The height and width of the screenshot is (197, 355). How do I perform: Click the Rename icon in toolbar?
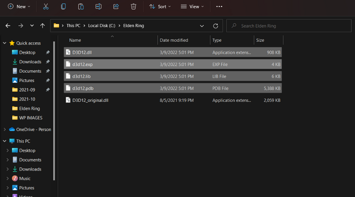(98, 7)
